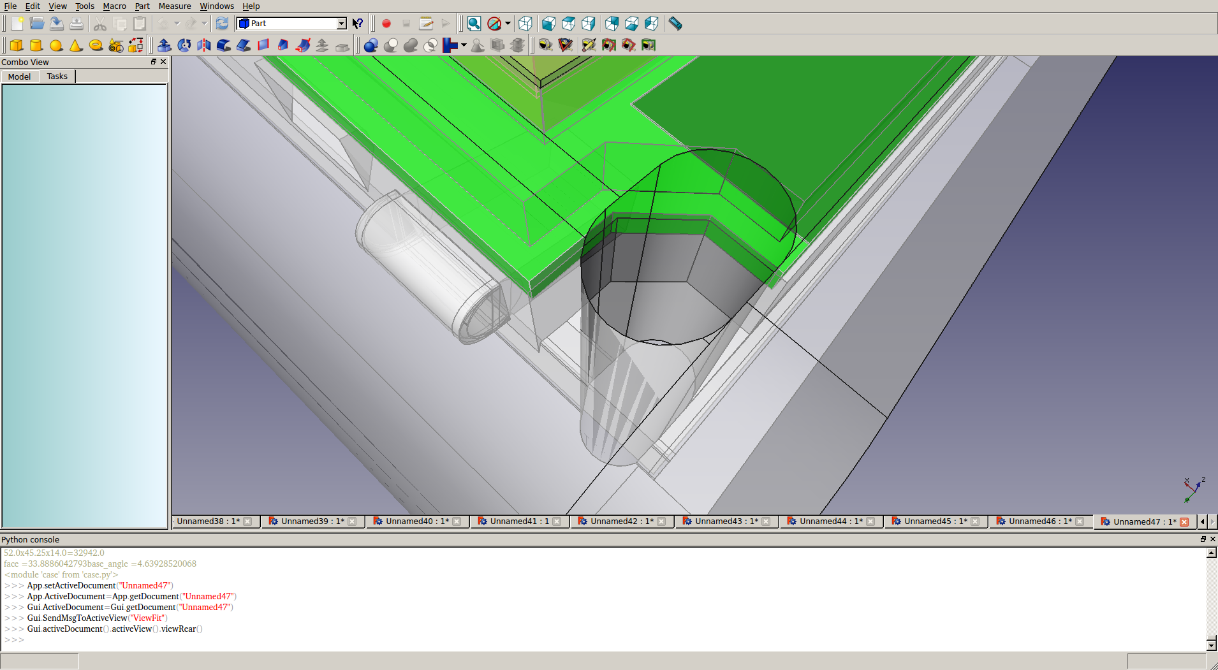Open the Part workbench dropdown
Screen dimensions: 1218x670
341,24
